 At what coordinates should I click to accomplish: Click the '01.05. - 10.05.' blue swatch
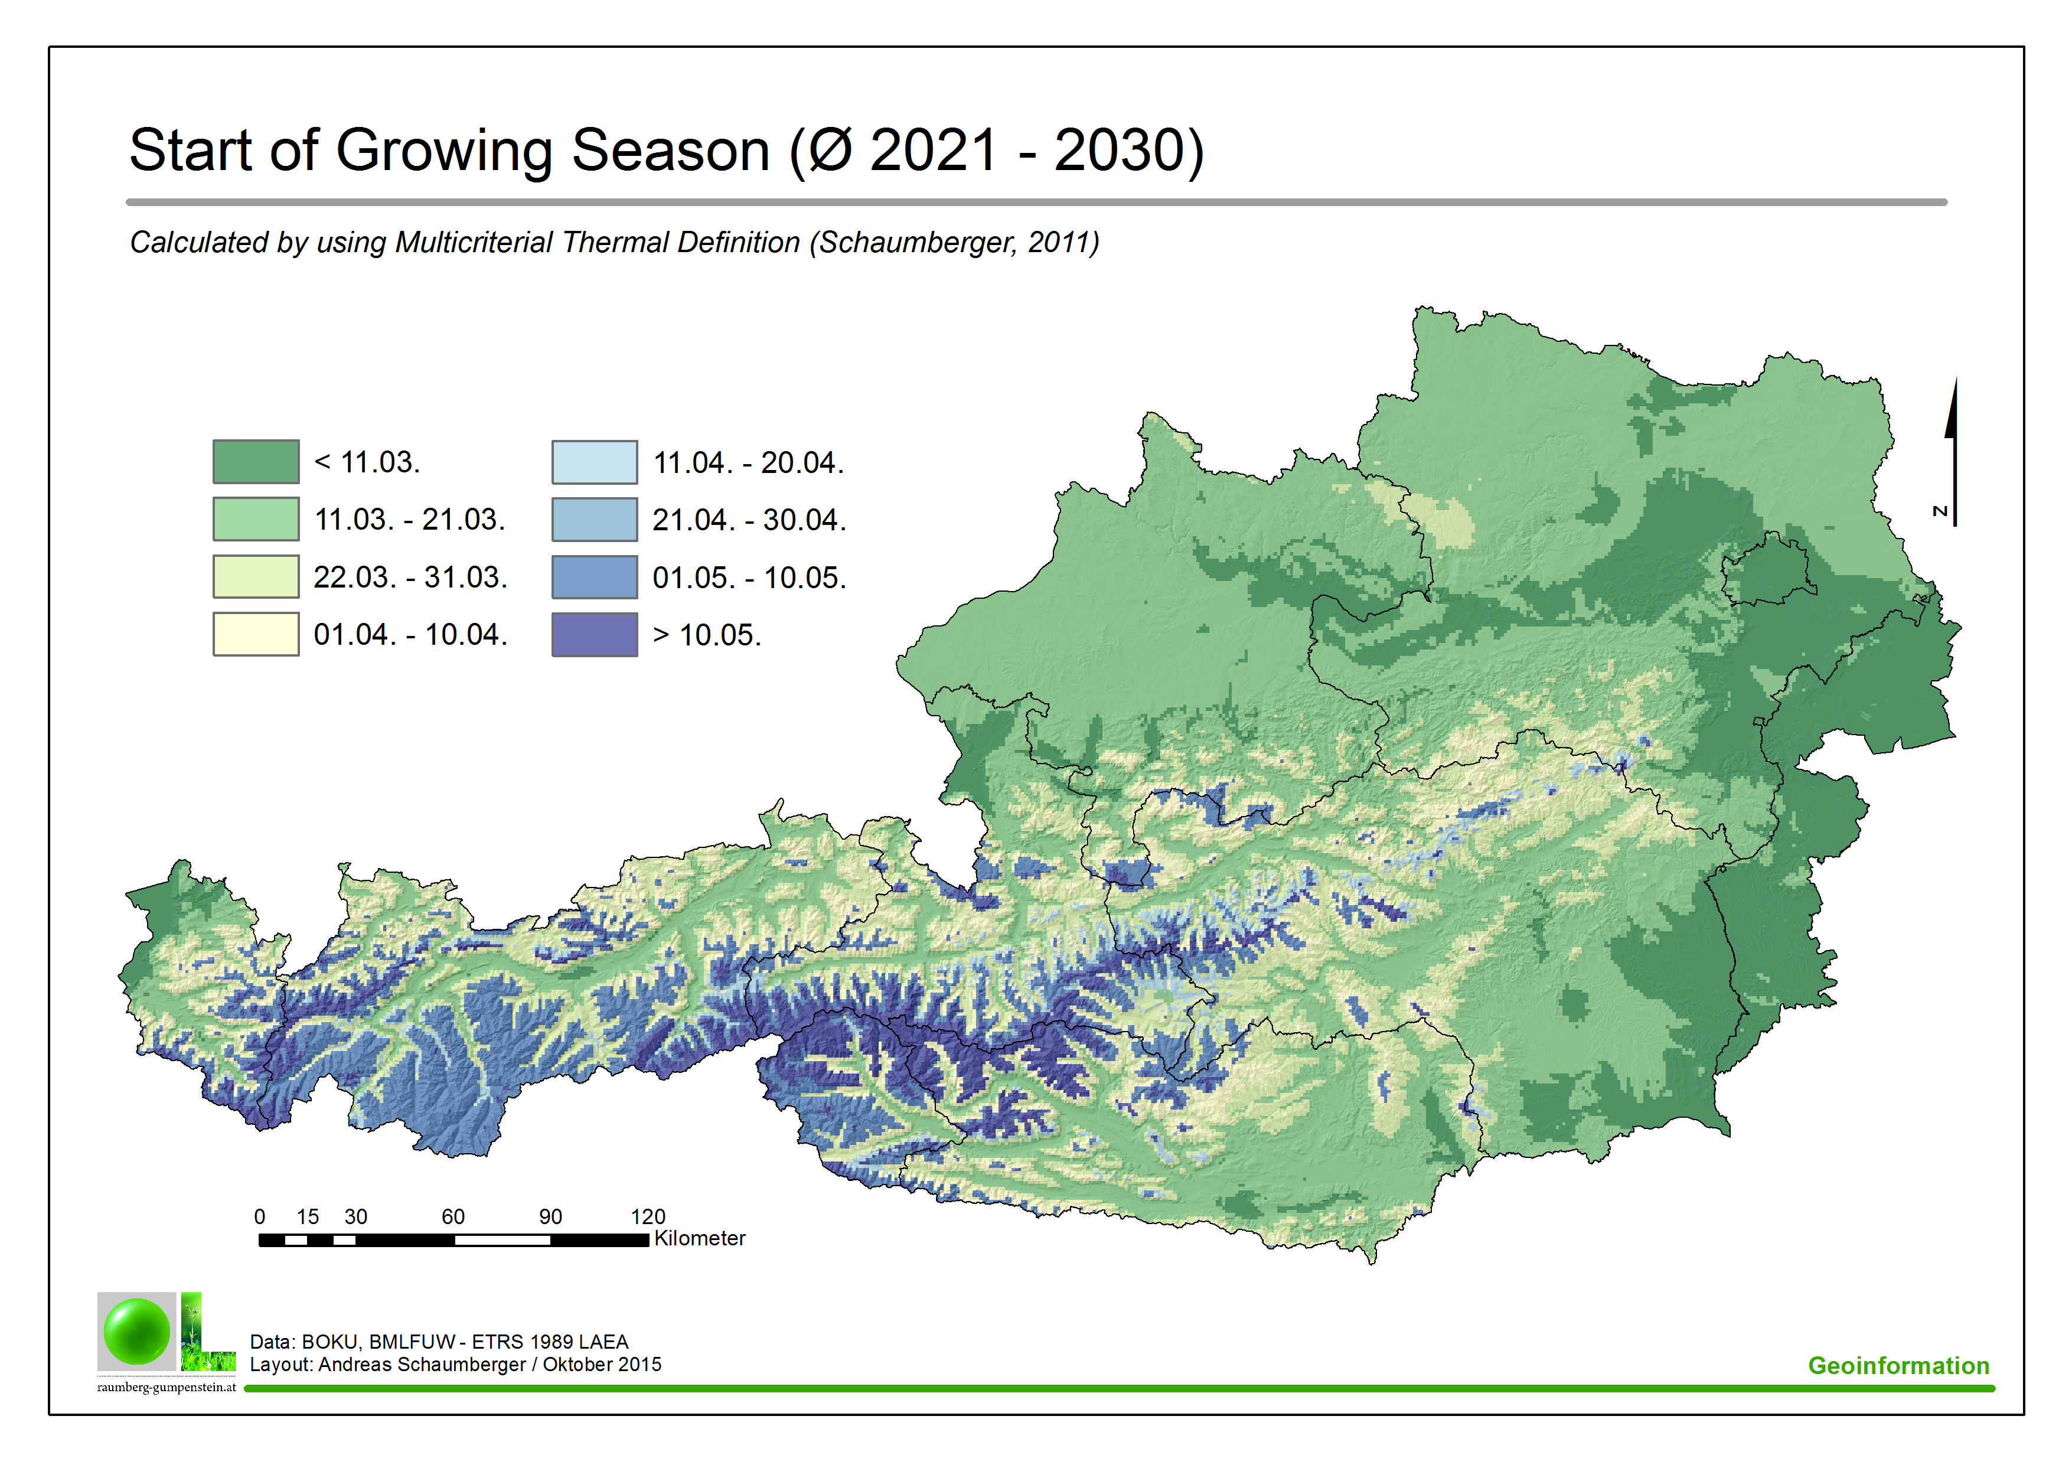[x=595, y=577]
